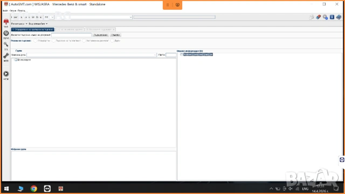
Task: Focus the small group number input field
Action: (171, 55)
